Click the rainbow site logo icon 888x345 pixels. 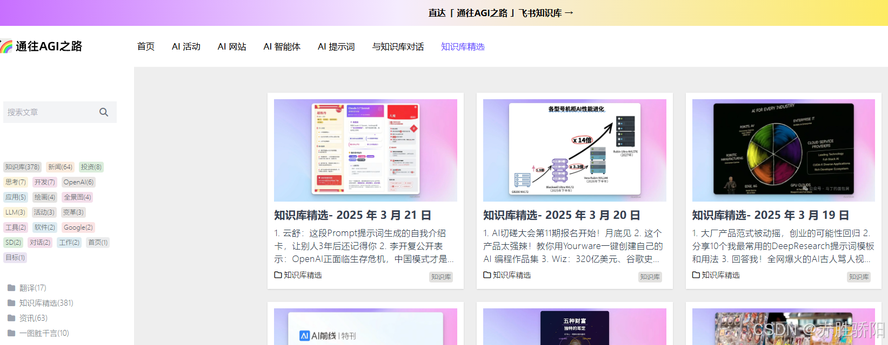pos(6,46)
